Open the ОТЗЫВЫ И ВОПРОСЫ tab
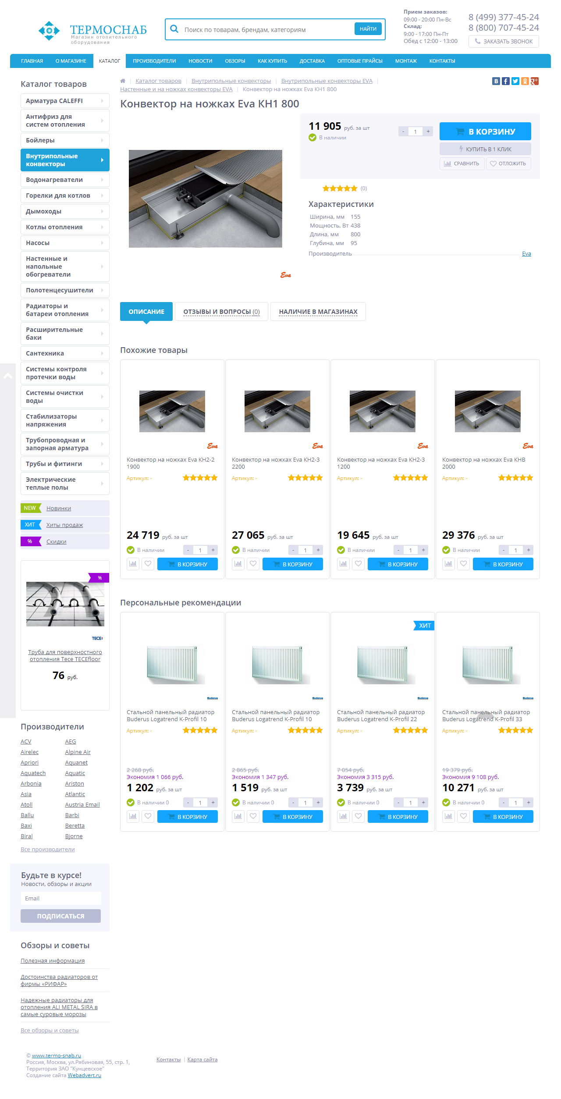 pos(221,312)
